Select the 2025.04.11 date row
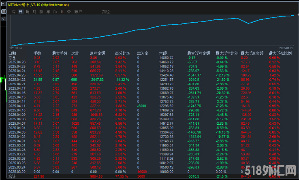Image resolution: width=299 pixels, height=180 pixels. coord(17,106)
